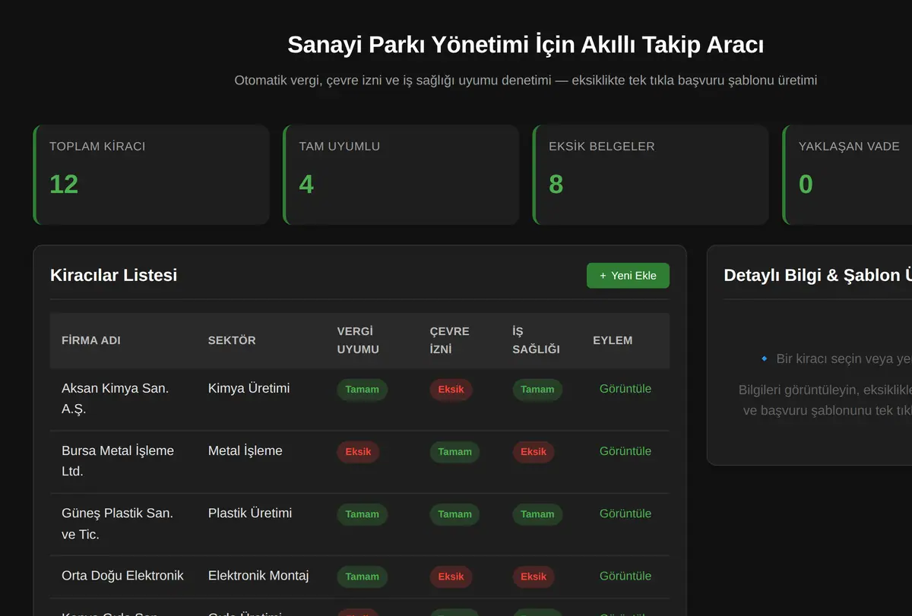The height and width of the screenshot is (616, 912).
Task: Open Görüntüle for Güneş Plastik San.
Action: 625,513
